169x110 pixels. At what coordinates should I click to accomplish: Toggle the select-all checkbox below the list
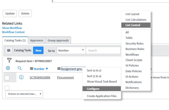(x=7, y=88)
